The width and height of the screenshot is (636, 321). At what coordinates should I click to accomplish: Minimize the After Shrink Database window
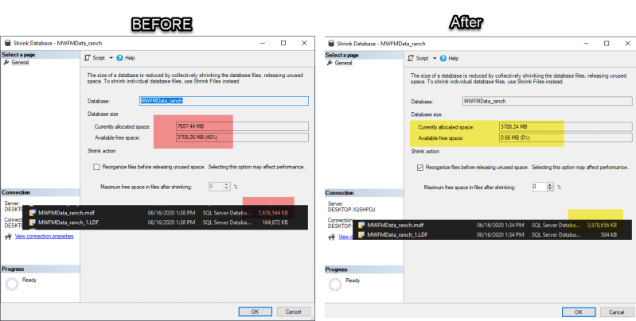[586, 44]
